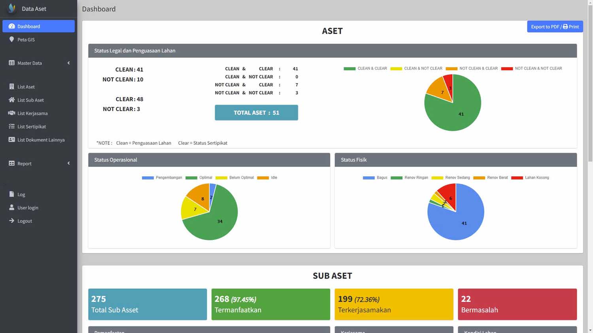Image resolution: width=593 pixels, height=333 pixels.
Task: Click the TOTAL ASET : 51 button
Action: 256,113
